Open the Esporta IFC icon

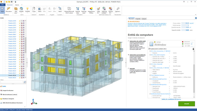point(111,10)
